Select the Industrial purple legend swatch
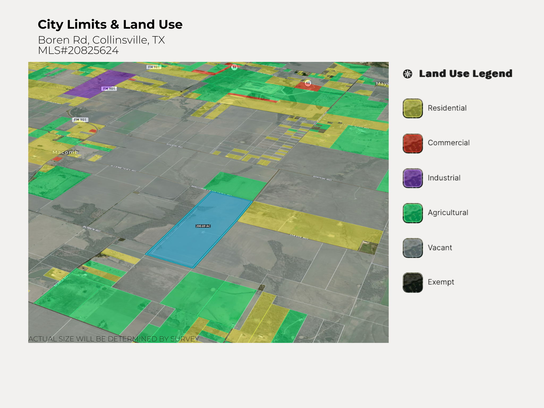544x408 pixels. point(413,178)
